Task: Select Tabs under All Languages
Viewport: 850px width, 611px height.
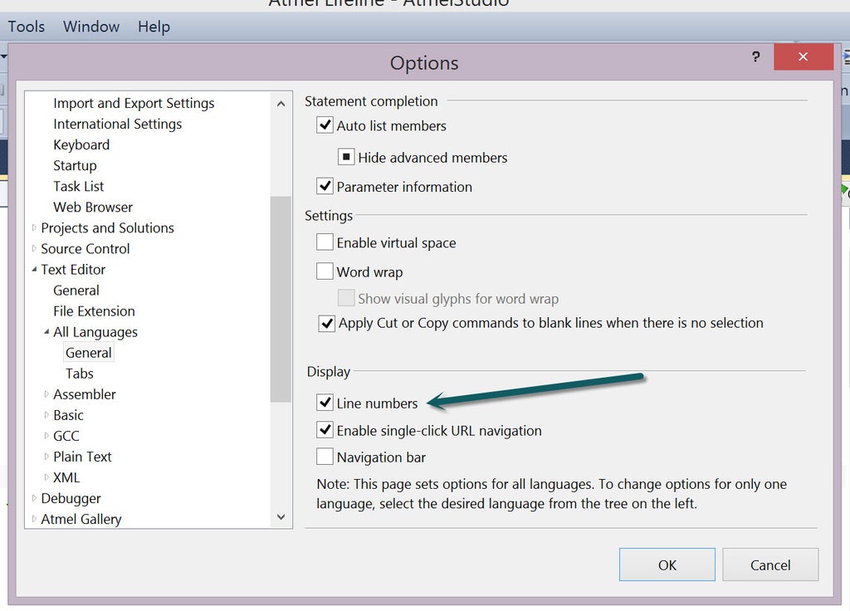Action: [79, 374]
